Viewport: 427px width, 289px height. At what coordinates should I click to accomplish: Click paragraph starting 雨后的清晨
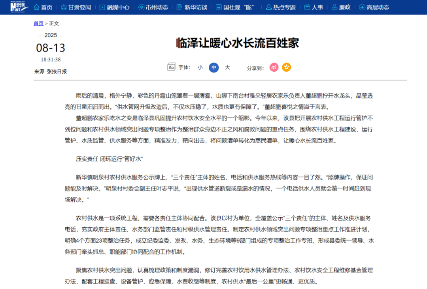(219, 101)
